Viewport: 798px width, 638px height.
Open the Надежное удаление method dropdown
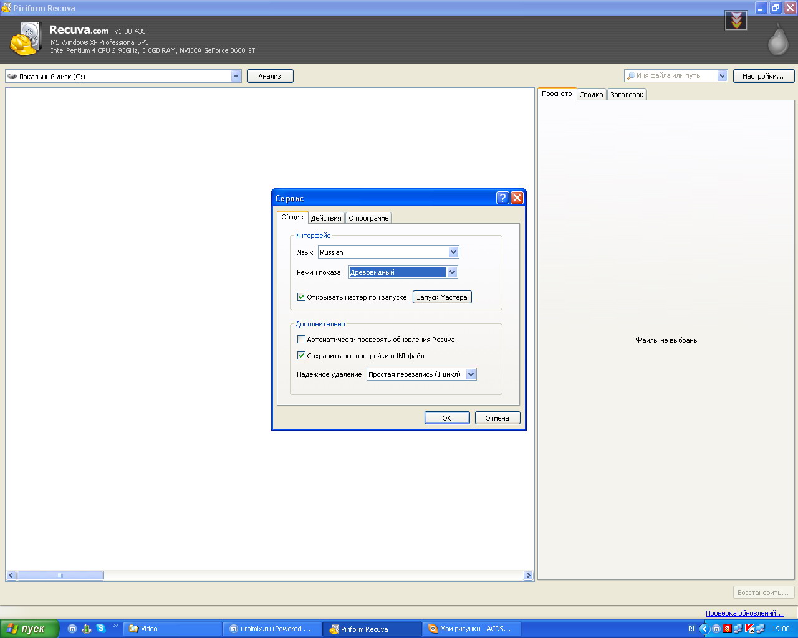(x=421, y=374)
